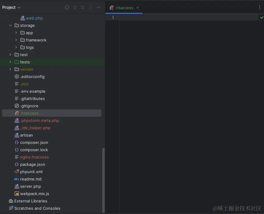264x214 pixels.
Task: Place cursor in empty editor line 1
Action: 189,17
